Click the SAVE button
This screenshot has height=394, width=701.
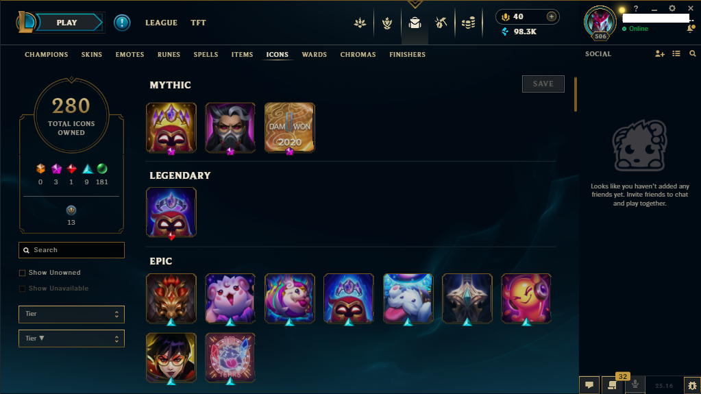[543, 84]
